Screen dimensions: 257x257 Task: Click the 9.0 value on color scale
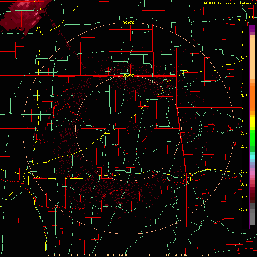tap(244, 45)
